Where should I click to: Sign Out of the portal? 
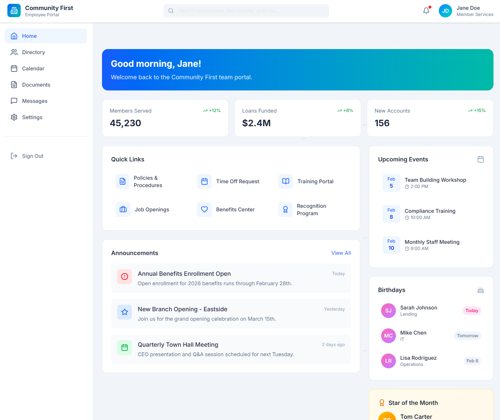pyautogui.click(x=33, y=156)
